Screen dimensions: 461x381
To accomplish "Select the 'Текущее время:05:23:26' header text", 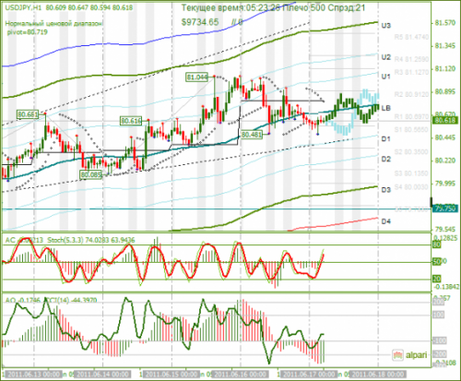I will tap(230, 7).
